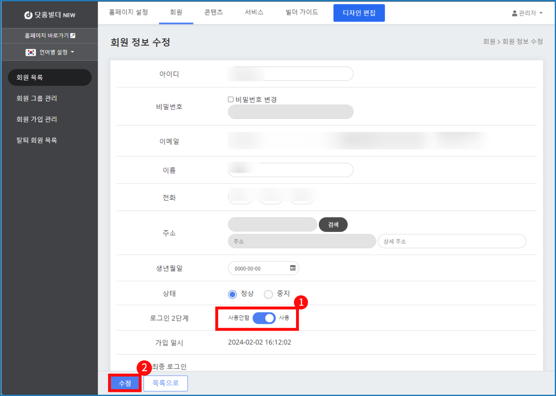Viewport: 556px width, 396px height.
Task: Click the 상세 주소 input field
Action: (452, 241)
